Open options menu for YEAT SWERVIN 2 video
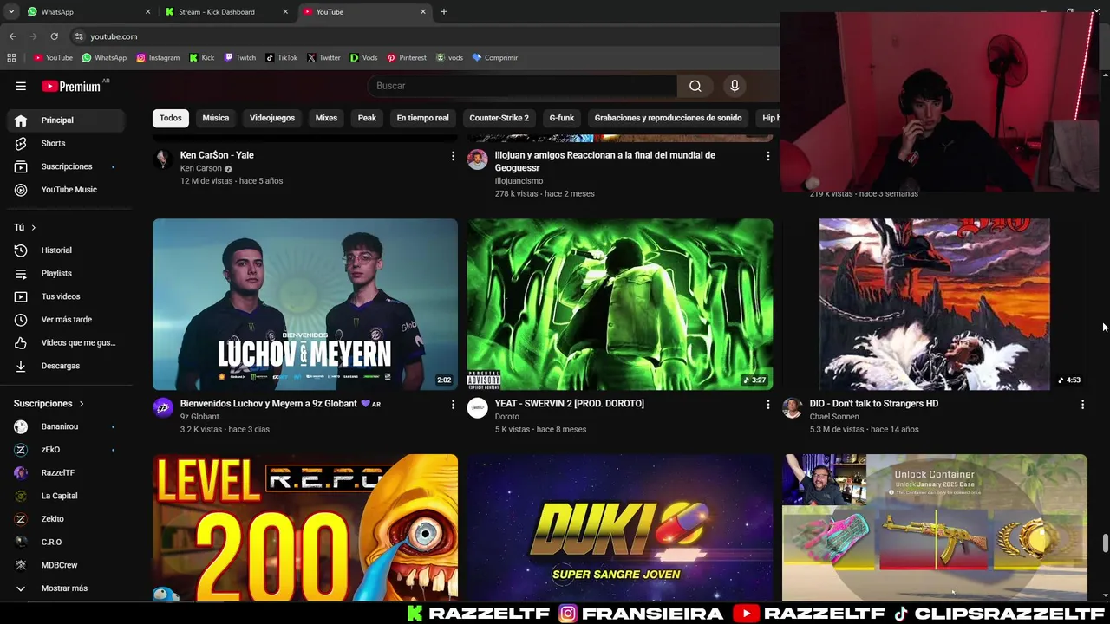Screen dimensions: 1110x624 coord(767,405)
